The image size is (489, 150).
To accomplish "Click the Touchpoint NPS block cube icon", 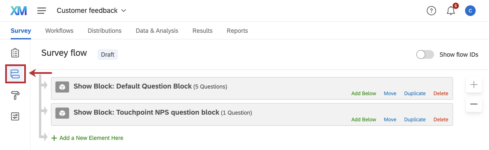I will [62, 113].
